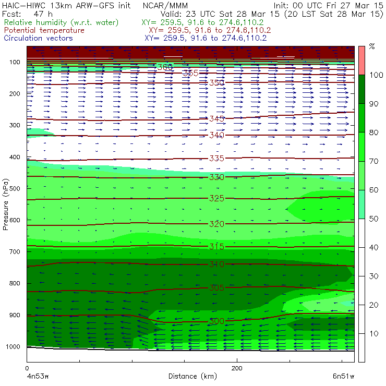Image resolution: width=386 pixels, height=386 pixels.
Task: Click the 360 potential temperature contour label
Action: point(165,67)
